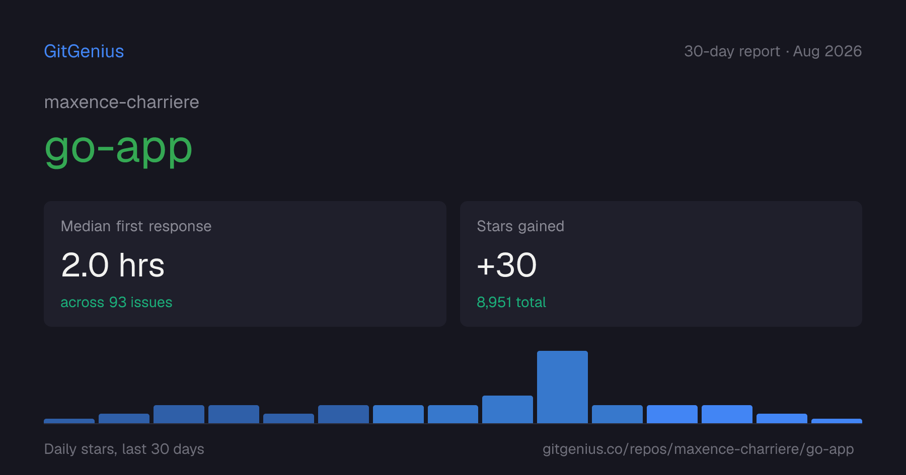Select the tallest bar in the chart
This screenshot has width=906, height=475.
562,387
